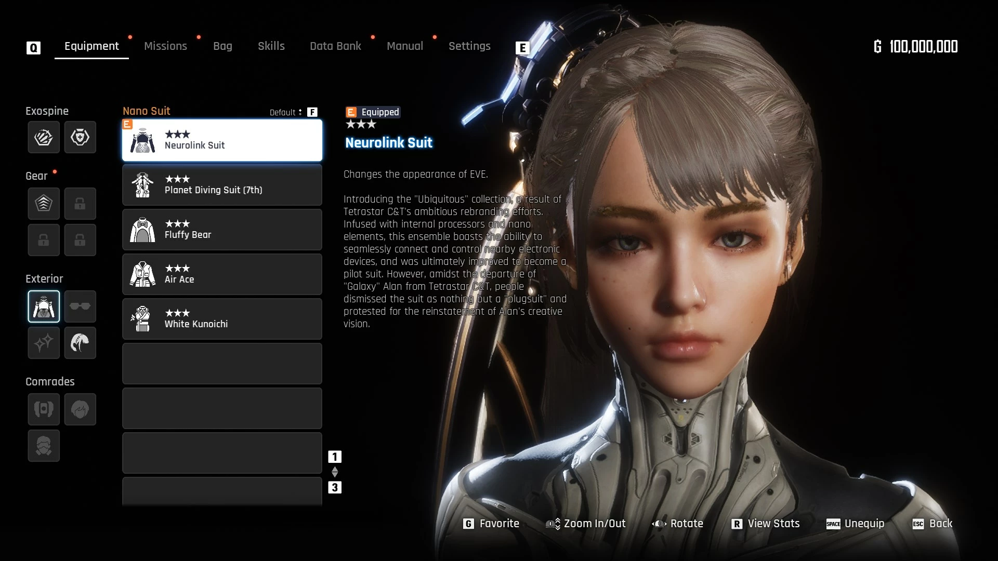This screenshot has height=561, width=998.
Task: Click the Neurolink Suit detail title
Action: click(x=389, y=143)
